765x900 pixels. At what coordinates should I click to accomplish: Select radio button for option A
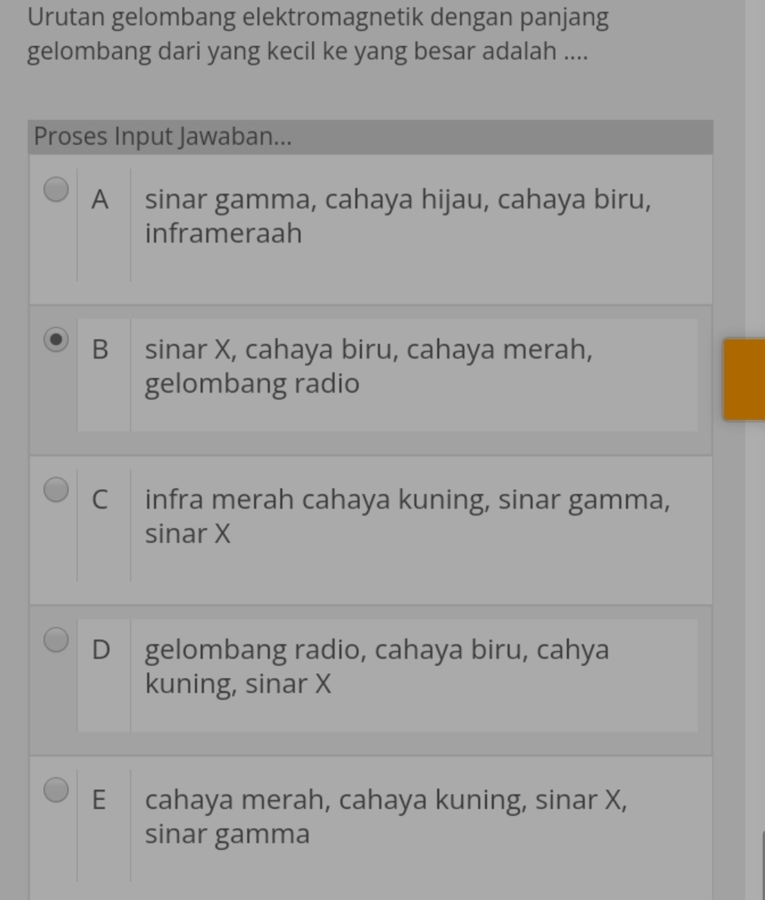coord(56,188)
